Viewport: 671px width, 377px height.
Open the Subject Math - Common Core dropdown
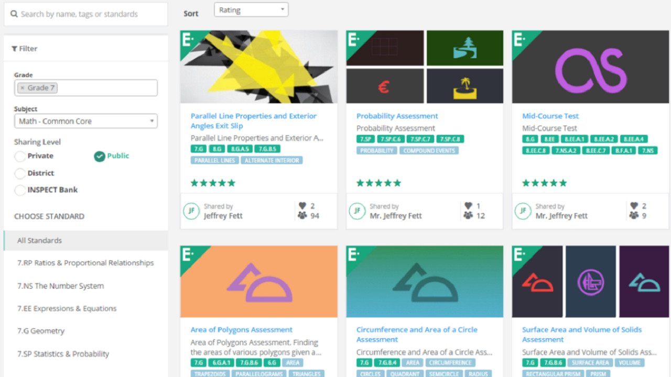coord(86,121)
